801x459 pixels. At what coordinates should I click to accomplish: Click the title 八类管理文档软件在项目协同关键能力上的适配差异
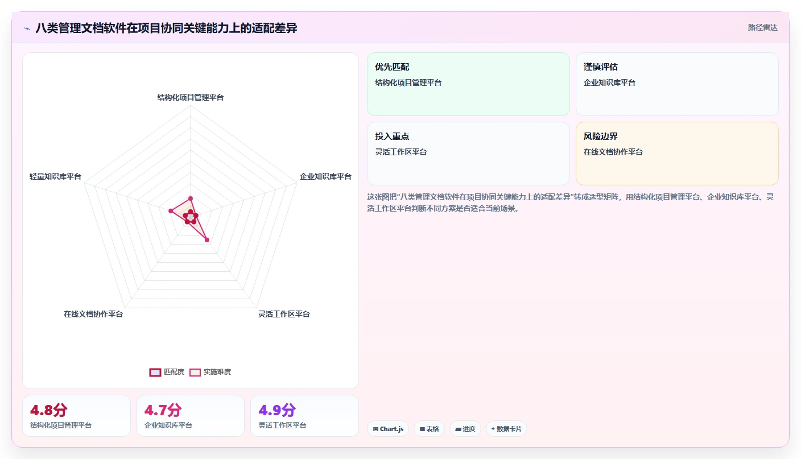pyautogui.click(x=166, y=28)
